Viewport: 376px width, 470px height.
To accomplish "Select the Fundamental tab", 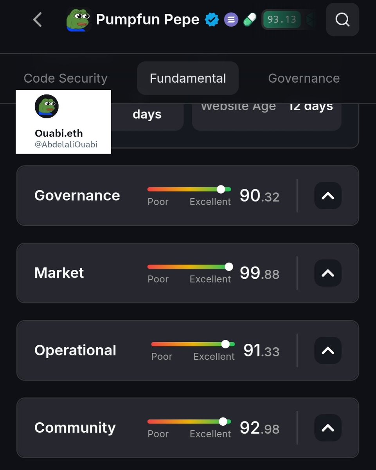I will (188, 78).
